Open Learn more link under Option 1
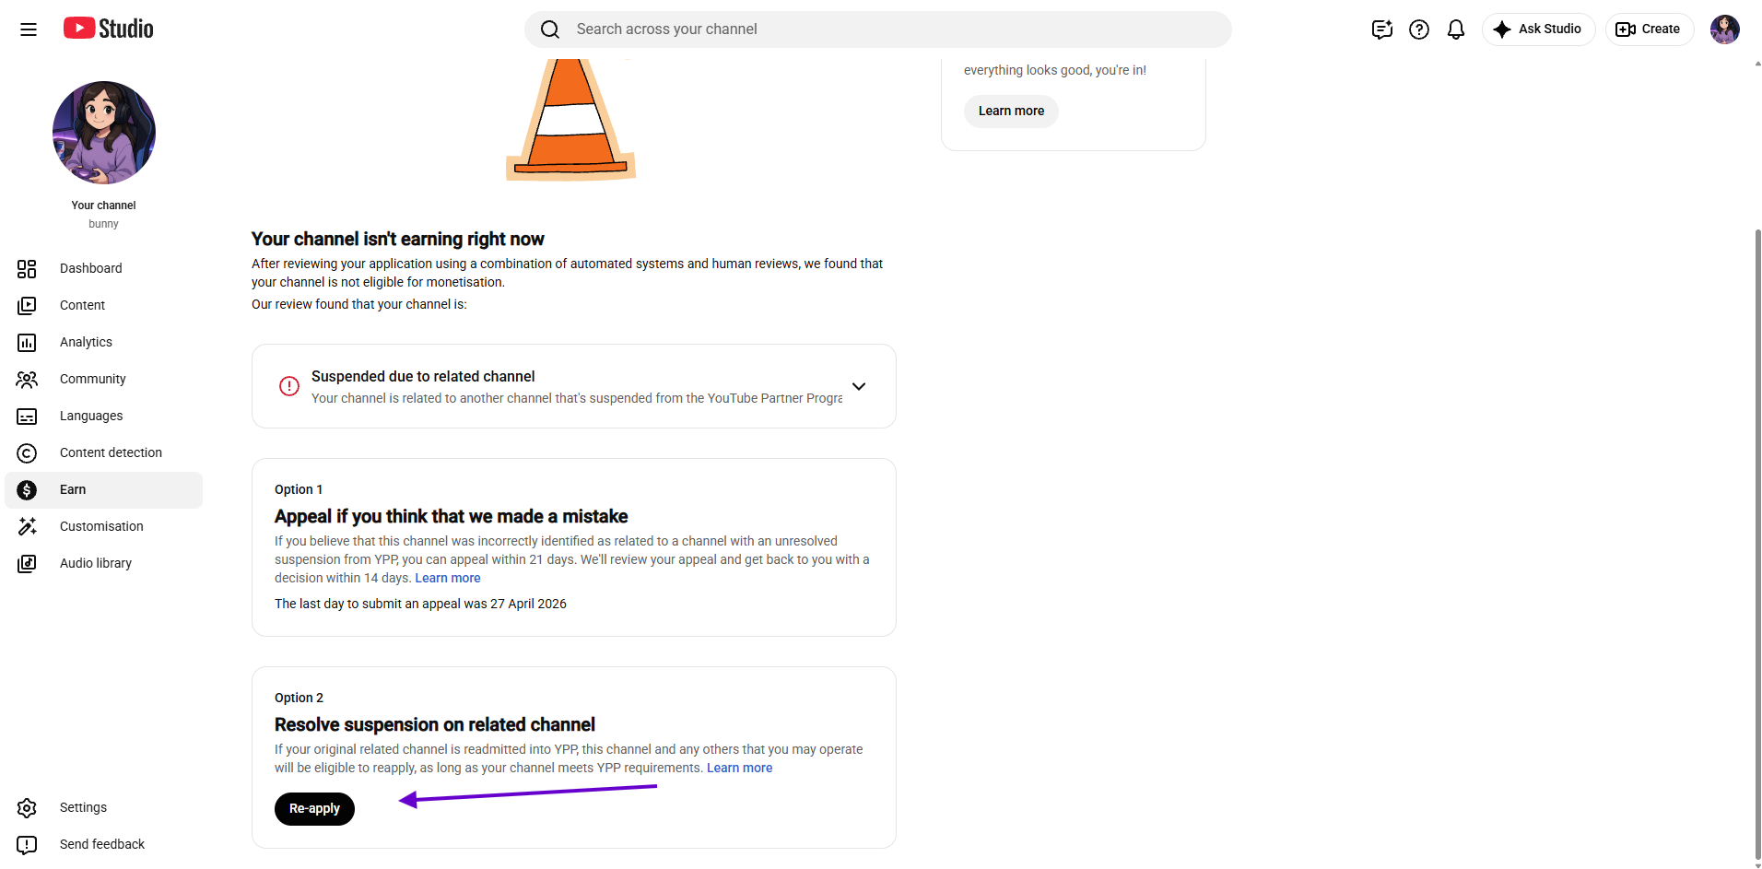The image size is (1762, 869). [448, 578]
